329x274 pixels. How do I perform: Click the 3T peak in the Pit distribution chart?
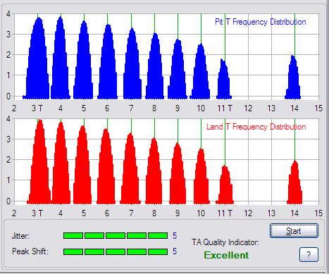coord(37,58)
